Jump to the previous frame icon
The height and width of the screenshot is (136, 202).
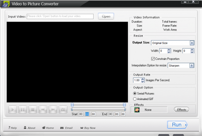coord(43,109)
